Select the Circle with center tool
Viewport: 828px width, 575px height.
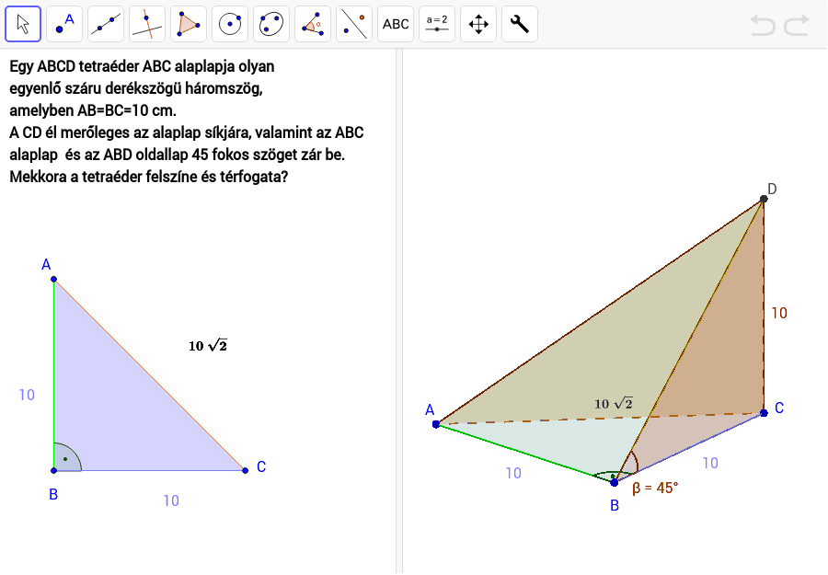(x=230, y=24)
